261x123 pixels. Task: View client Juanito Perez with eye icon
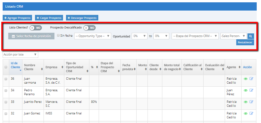(x=245, y=102)
